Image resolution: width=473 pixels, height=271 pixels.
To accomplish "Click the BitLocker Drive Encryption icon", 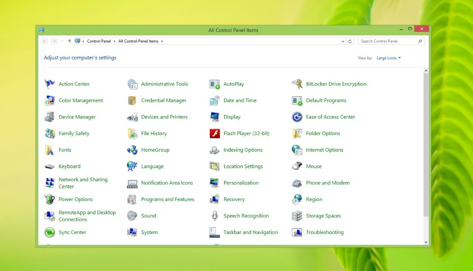I will [297, 84].
